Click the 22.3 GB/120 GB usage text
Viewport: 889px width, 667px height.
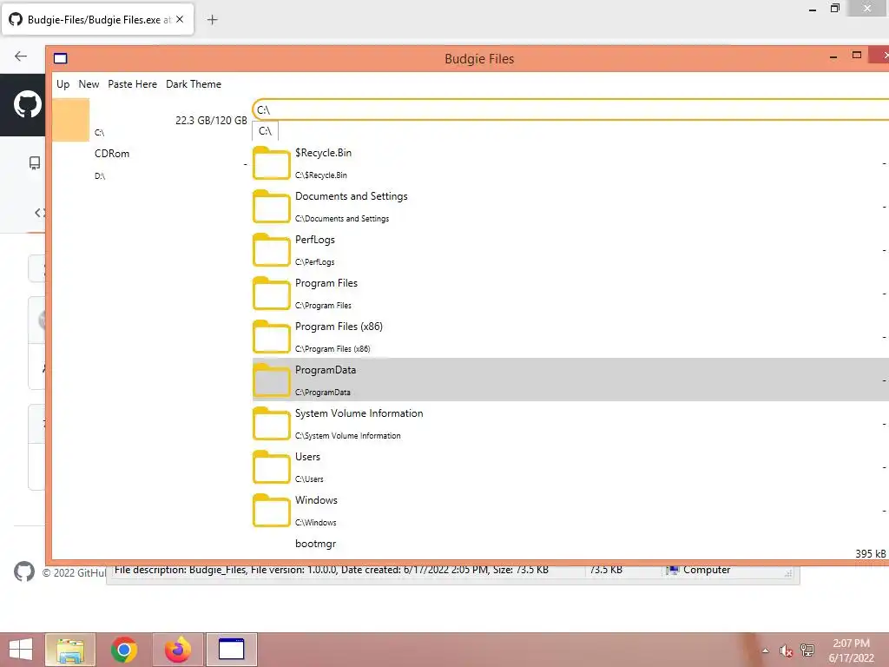point(211,120)
